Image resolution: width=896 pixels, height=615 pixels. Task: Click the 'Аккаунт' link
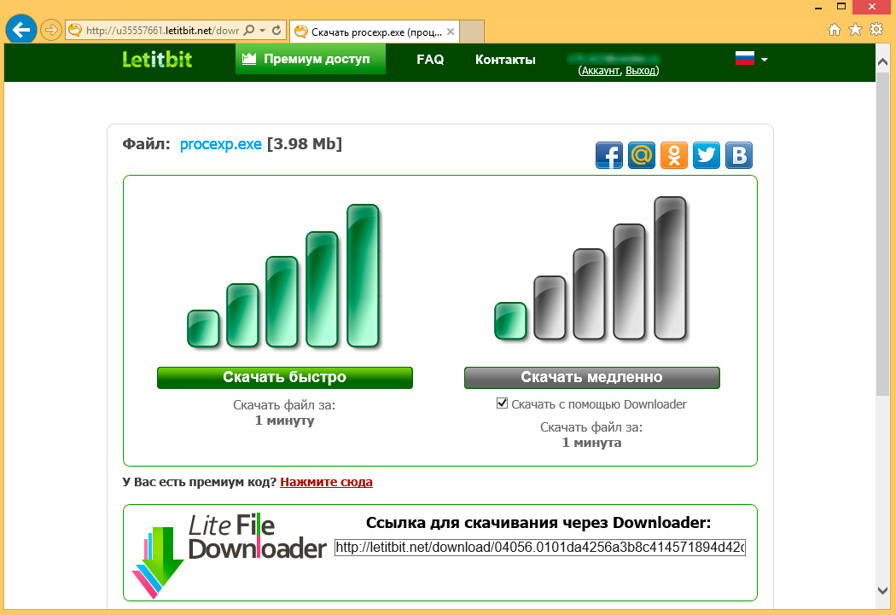click(600, 71)
